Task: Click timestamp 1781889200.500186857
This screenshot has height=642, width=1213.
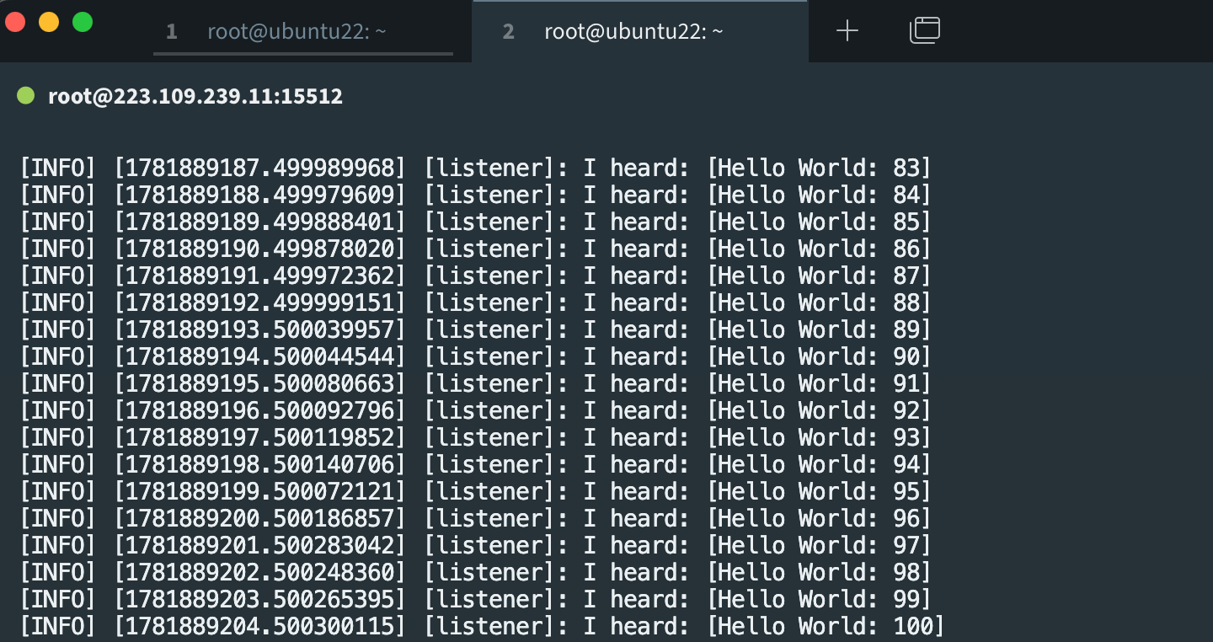Action: (x=259, y=518)
